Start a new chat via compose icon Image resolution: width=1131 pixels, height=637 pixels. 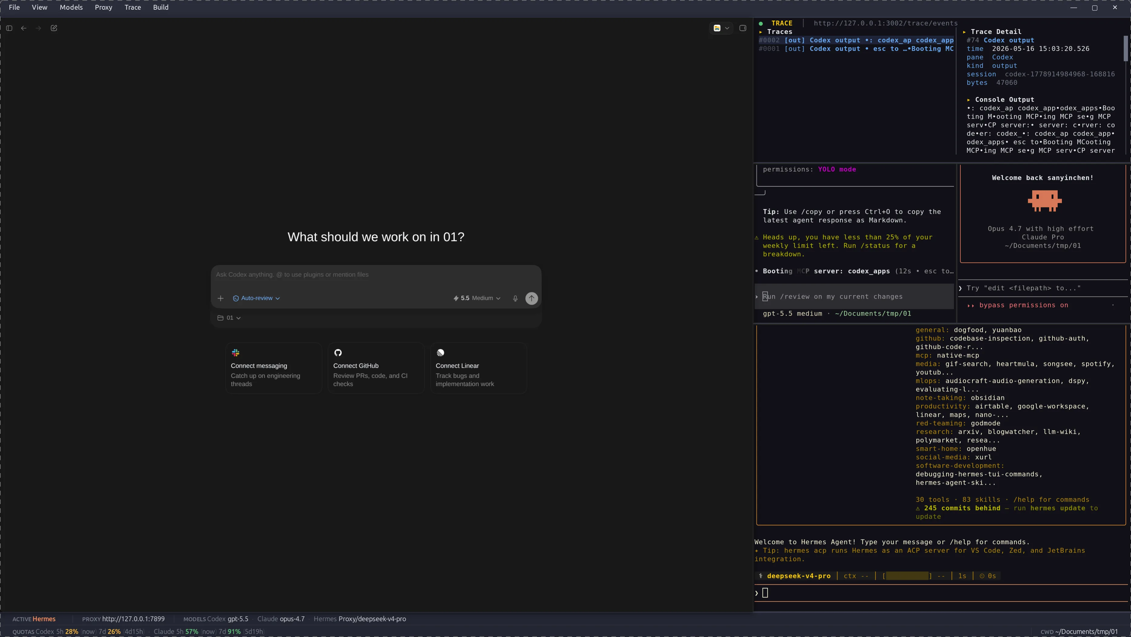point(54,28)
